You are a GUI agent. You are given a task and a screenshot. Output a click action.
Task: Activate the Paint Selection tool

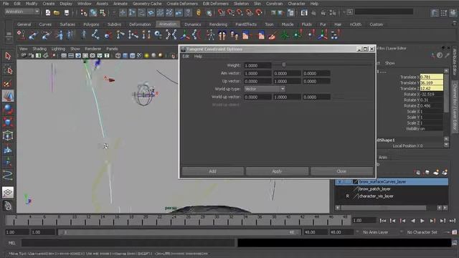(x=8, y=83)
